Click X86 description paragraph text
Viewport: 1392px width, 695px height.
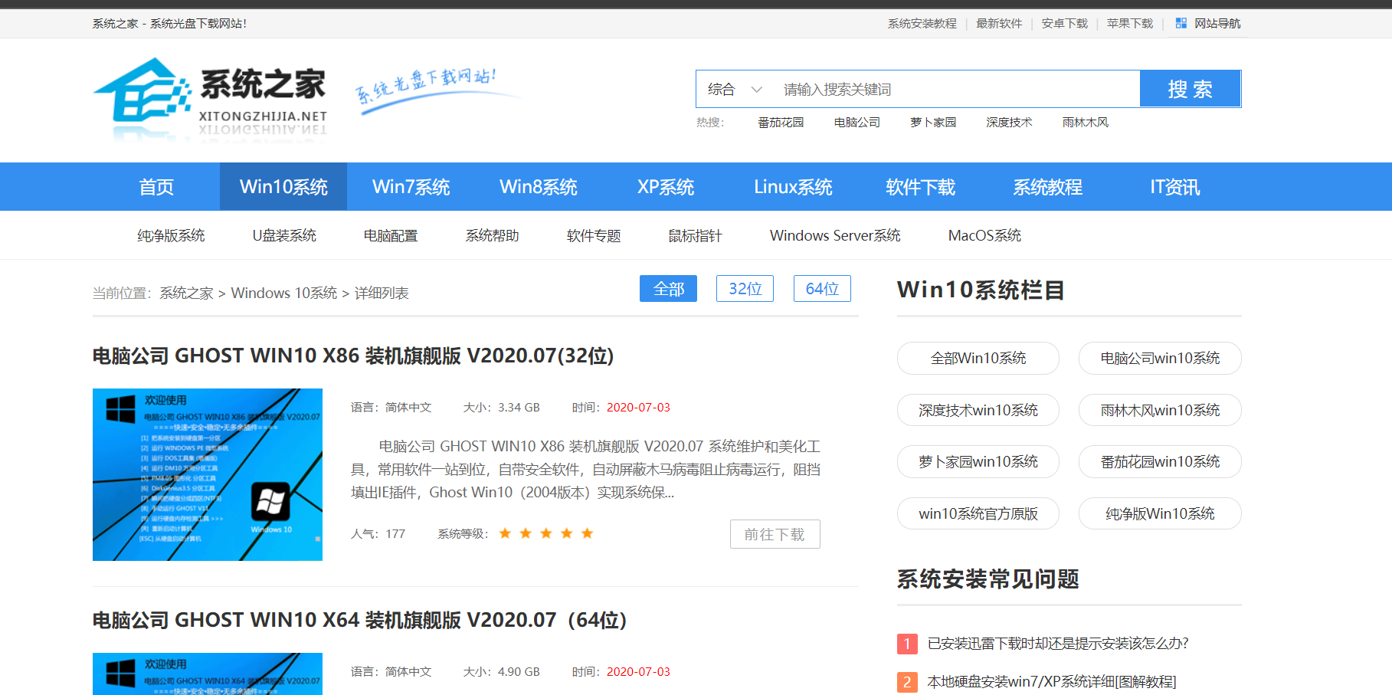pos(586,469)
